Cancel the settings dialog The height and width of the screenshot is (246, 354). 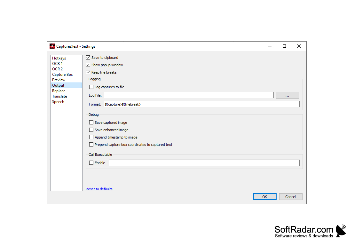click(x=291, y=196)
